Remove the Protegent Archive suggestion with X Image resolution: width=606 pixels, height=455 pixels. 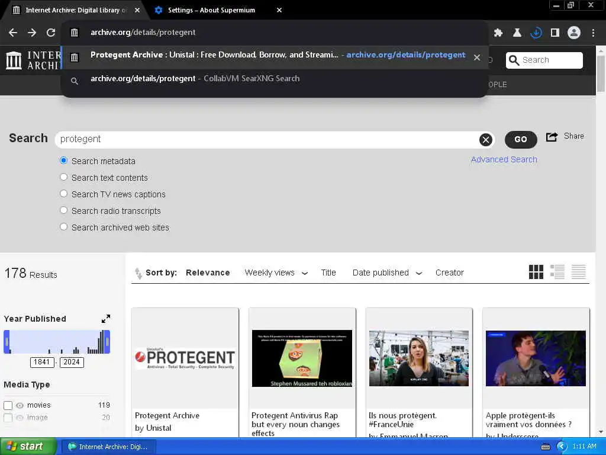[x=477, y=57]
